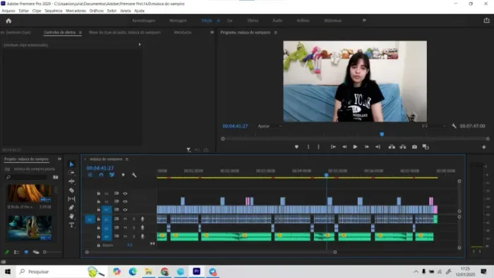Enable voice-over record on A3 track
The height and width of the screenshot is (278, 494).
tap(143, 236)
